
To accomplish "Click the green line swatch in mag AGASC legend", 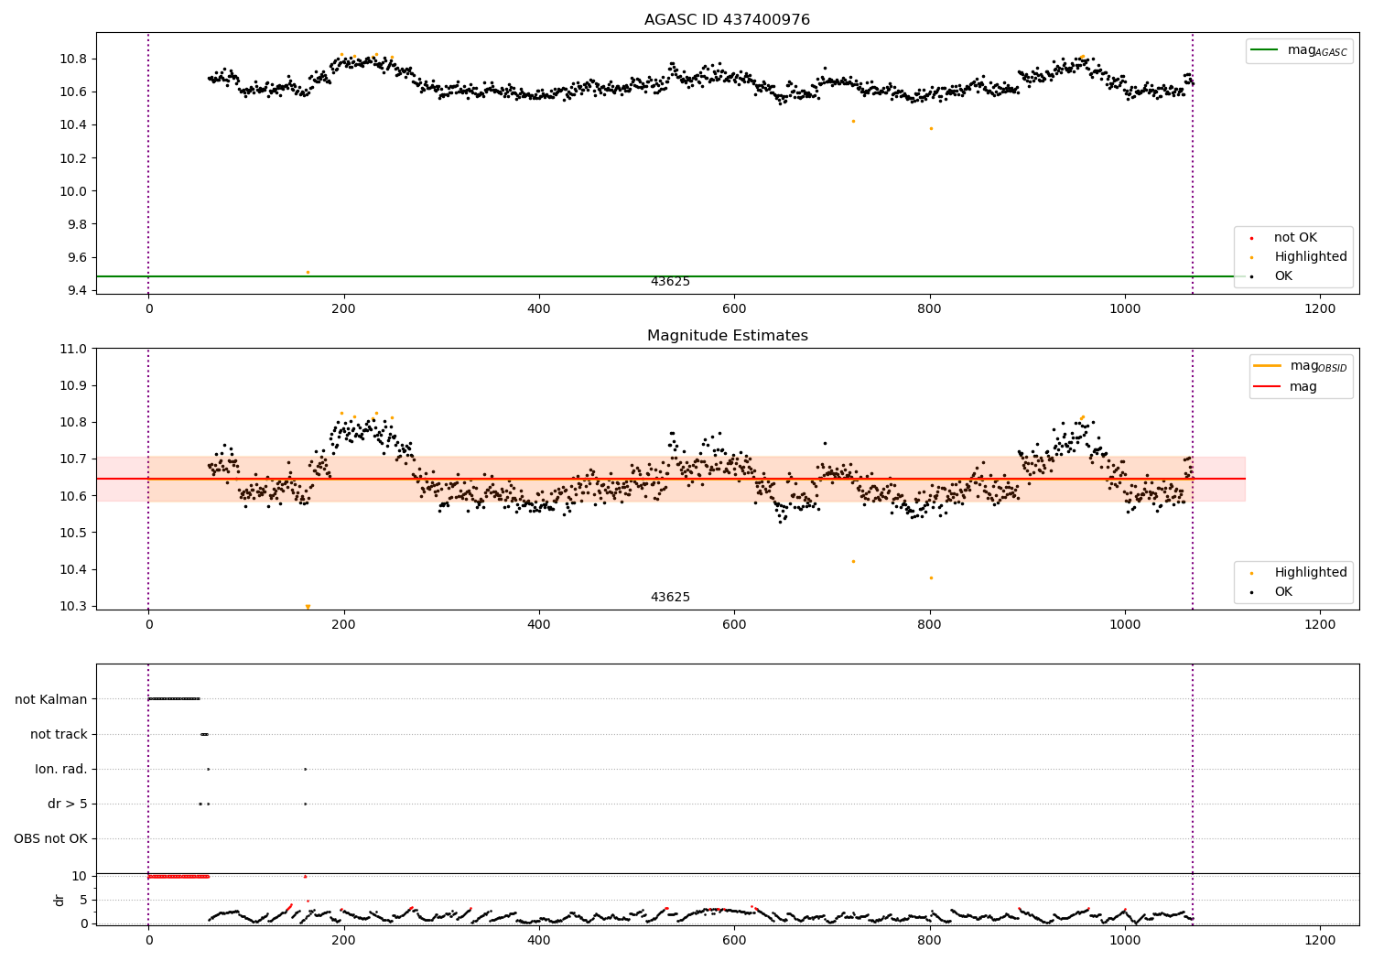I will tap(1265, 50).
